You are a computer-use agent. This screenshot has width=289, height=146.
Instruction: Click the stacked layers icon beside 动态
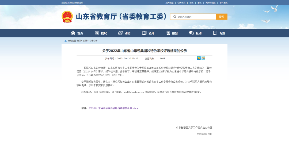pyautogui.click(x=120, y=33)
